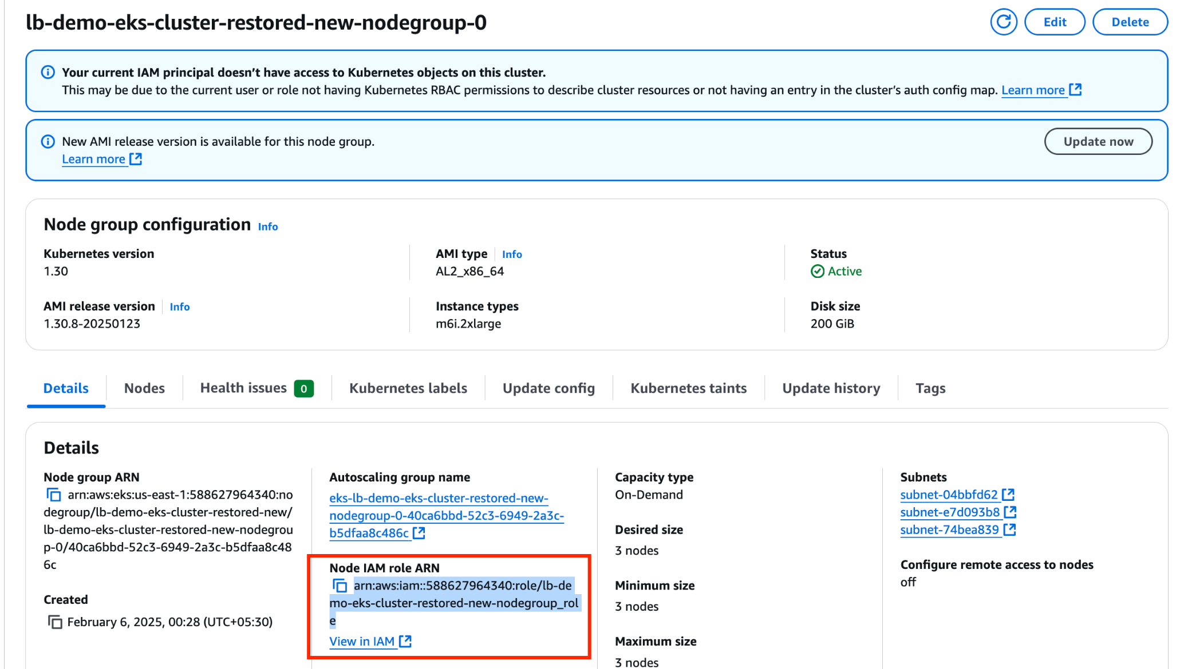The height and width of the screenshot is (669, 1184).
Task: Select the remote access value off
Action: (x=908, y=583)
